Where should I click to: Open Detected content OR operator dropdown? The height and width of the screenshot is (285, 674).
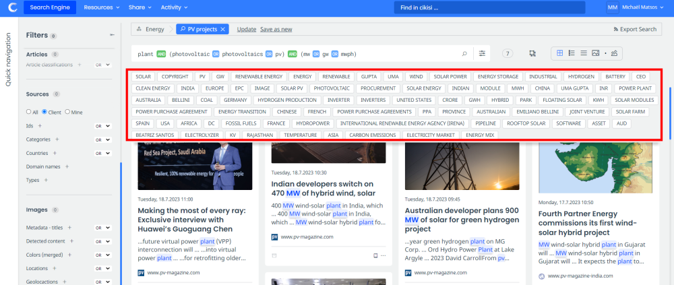point(103,242)
